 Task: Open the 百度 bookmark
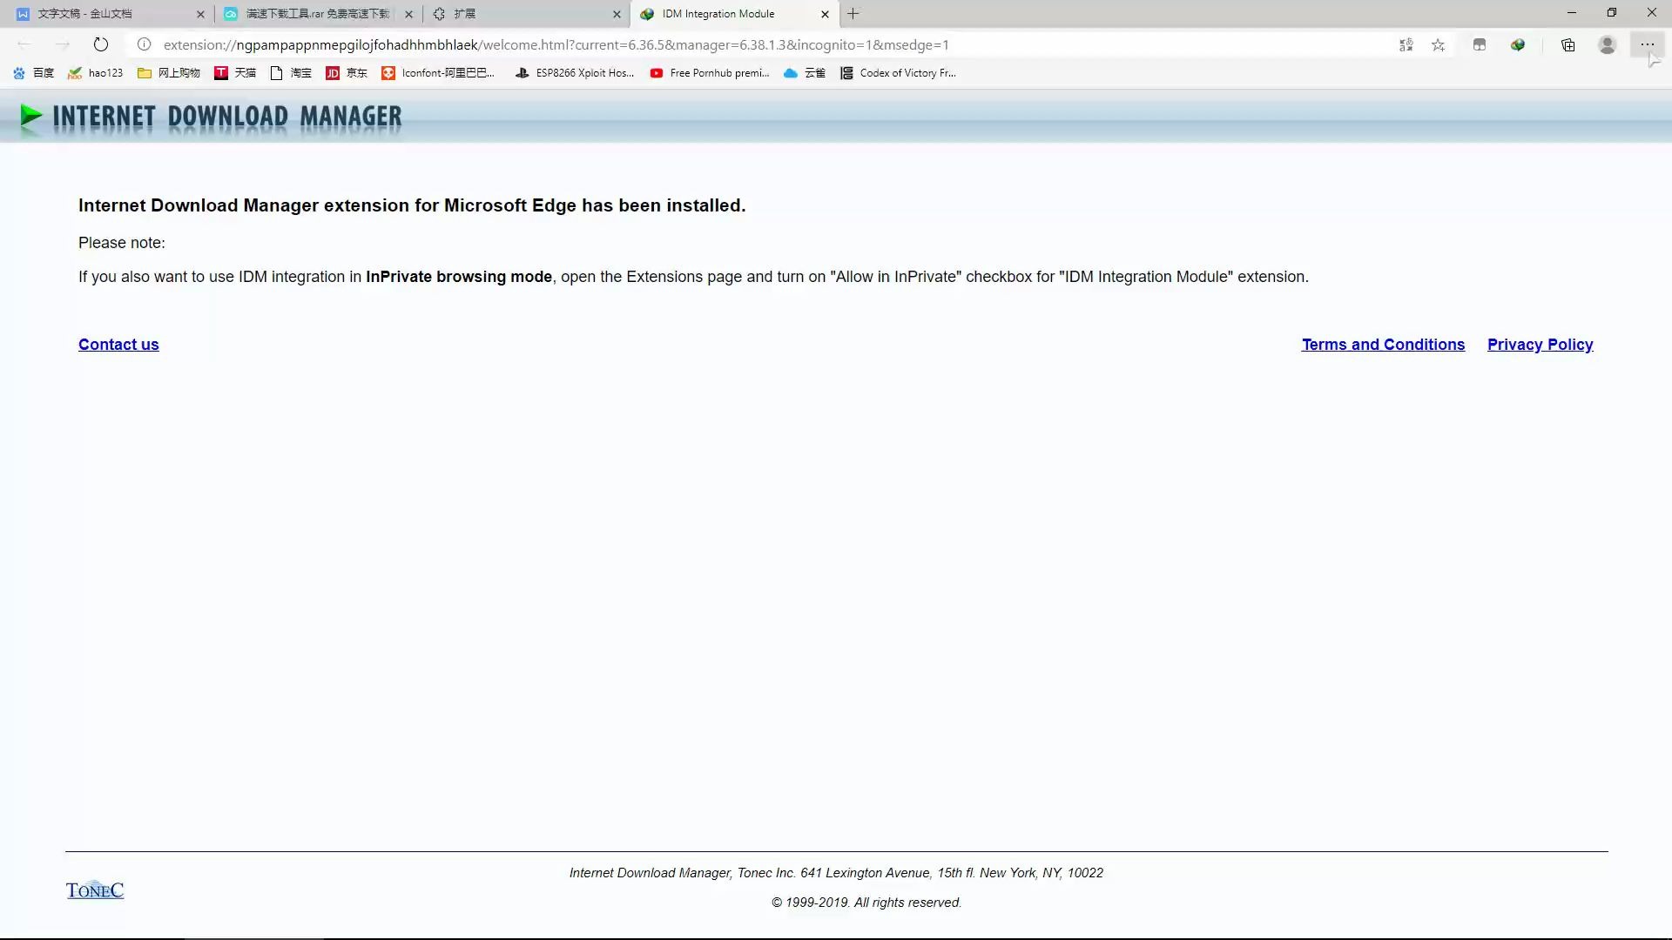coord(34,73)
